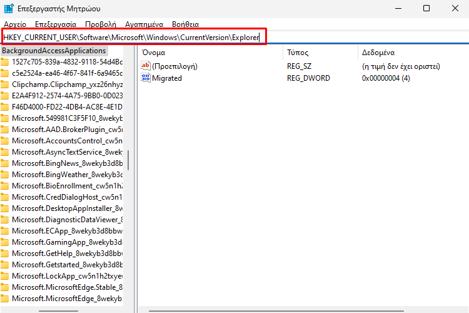Click folder icon of Microsoft.BingWeather key

tap(4, 174)
